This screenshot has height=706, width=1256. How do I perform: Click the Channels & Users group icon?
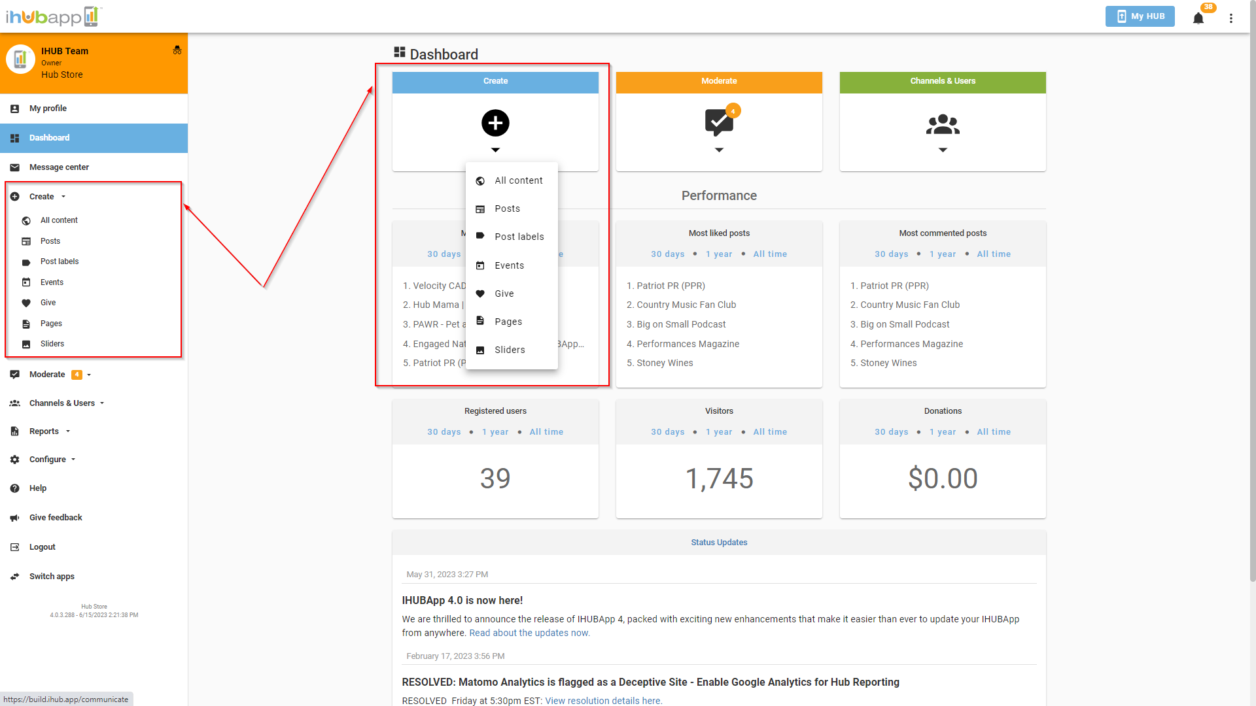point(943,124)
